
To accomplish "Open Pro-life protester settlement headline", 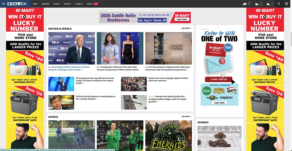I will (x=168, y=68).
